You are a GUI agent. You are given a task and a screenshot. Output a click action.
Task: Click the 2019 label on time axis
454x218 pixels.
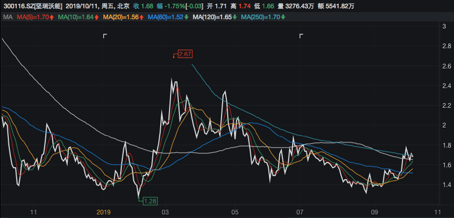103,212
